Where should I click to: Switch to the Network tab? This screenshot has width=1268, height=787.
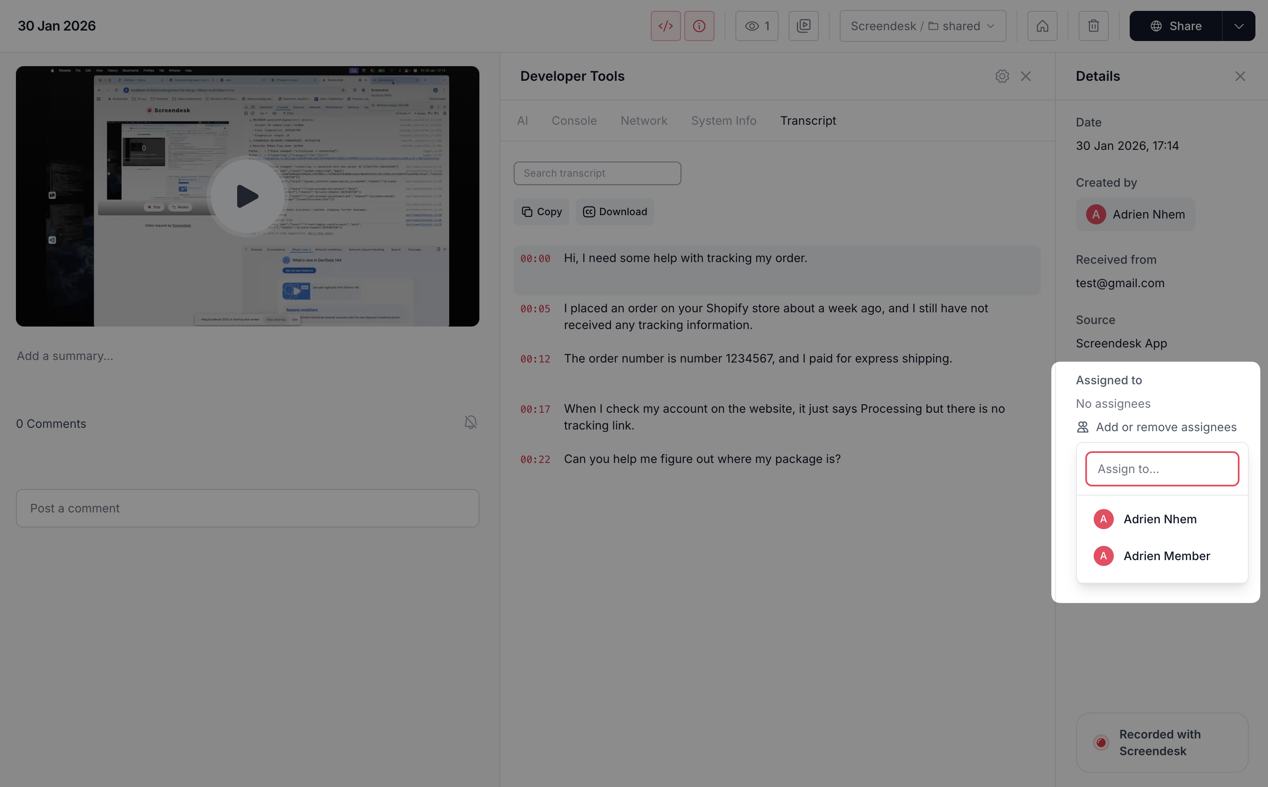coord(643,121)
